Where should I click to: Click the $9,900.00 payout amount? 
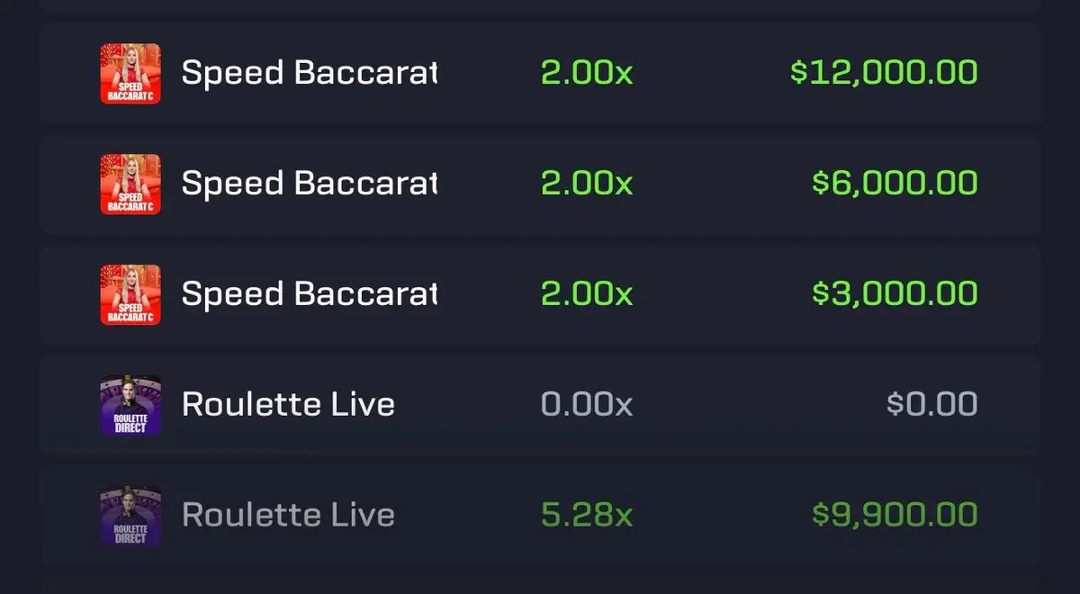point(895,516)
